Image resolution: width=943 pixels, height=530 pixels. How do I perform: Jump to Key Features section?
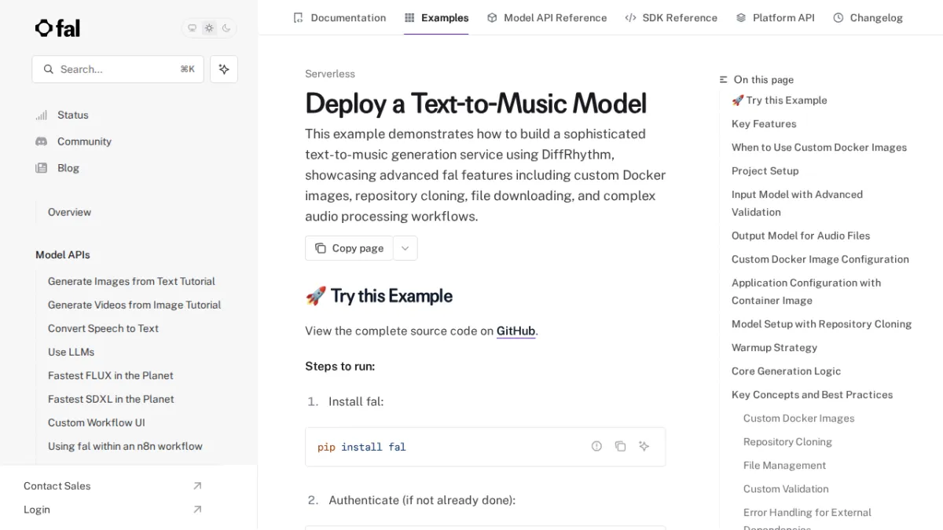(x=764, y=123)
